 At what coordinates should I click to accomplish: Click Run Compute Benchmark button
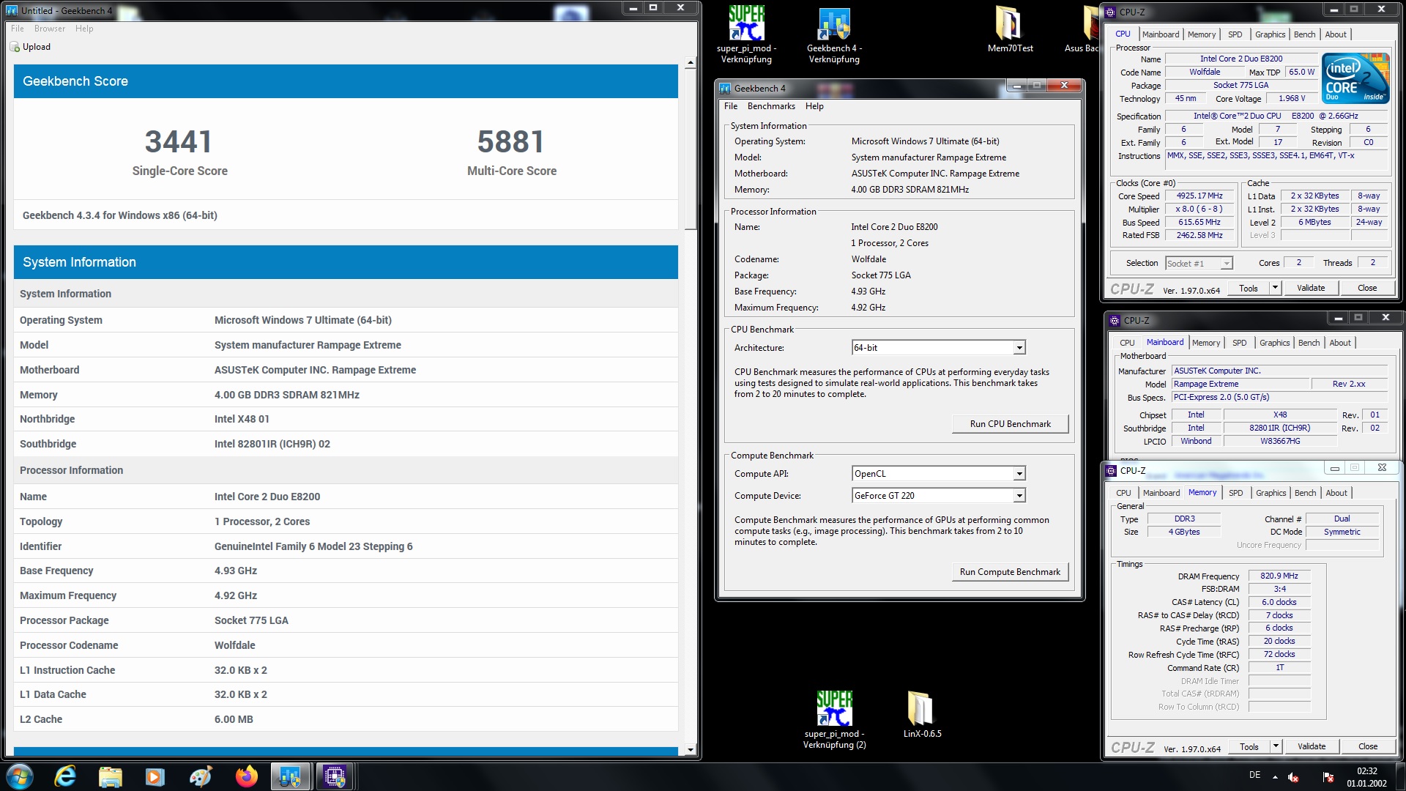(x=1010, y=572)
